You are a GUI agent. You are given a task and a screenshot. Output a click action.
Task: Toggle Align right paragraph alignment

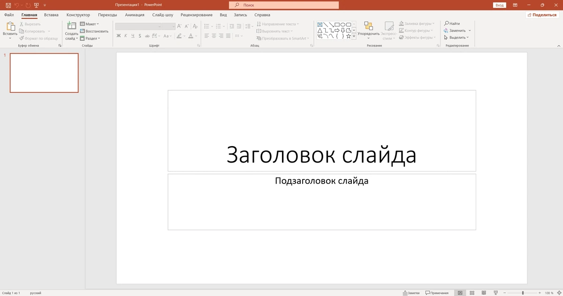[x=221, y=36]
